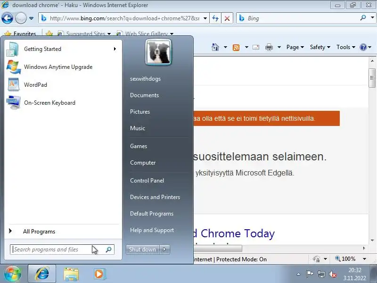The width and height of the screenshot is (377, 283).
Task: Click the Add to Favorites bar star icon
Action: point(49,33)
